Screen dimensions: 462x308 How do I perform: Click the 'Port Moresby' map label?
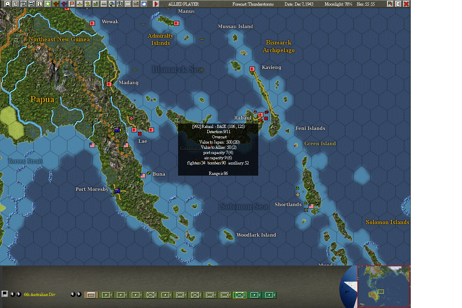(x=92, y=189)
